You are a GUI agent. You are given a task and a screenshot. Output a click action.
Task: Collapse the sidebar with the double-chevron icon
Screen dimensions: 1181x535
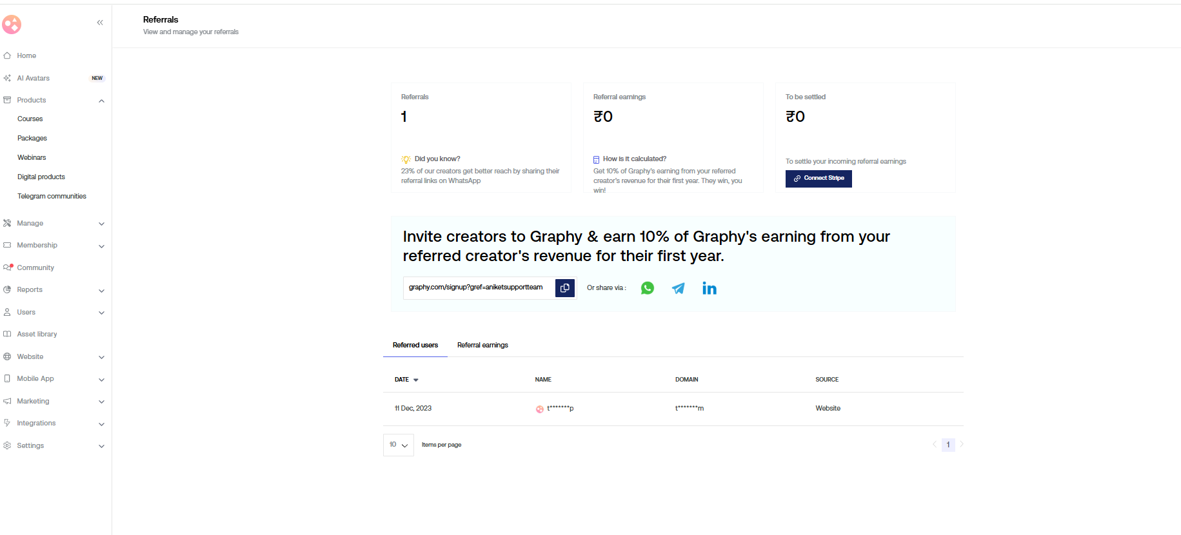[x=100, y=23]
